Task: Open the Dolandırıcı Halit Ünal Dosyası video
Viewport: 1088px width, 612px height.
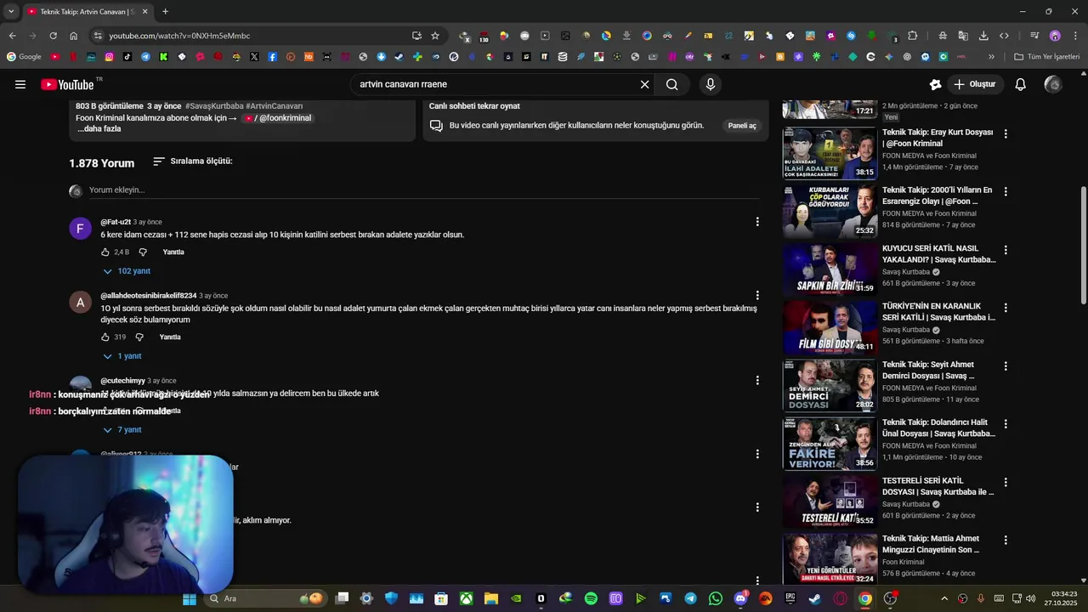Action: 938,428
